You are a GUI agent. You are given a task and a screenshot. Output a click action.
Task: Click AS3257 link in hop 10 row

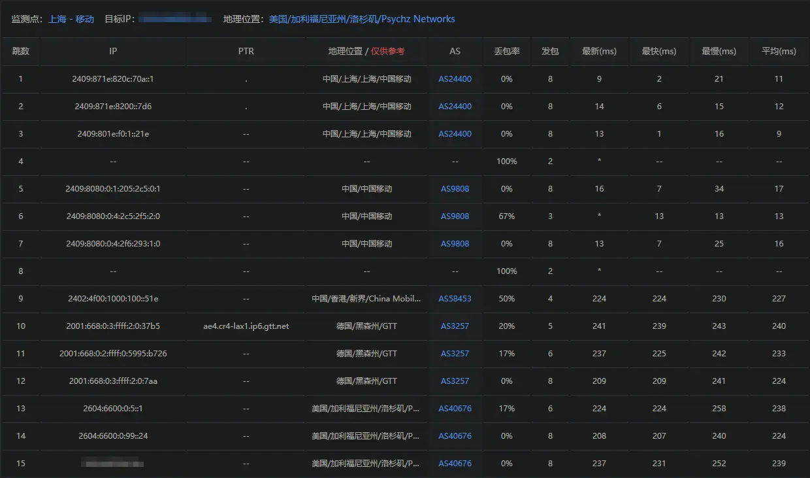click(455, 326)
